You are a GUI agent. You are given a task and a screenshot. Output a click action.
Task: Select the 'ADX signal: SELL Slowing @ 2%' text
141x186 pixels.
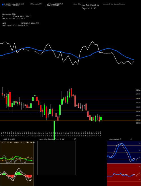(x=15, y=25)
